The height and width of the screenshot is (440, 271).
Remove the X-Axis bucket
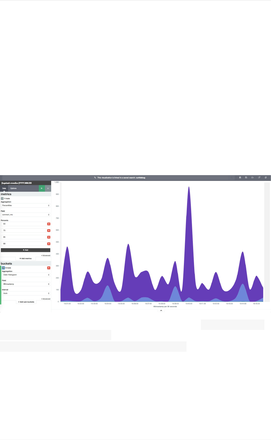[x=49, y=268]
